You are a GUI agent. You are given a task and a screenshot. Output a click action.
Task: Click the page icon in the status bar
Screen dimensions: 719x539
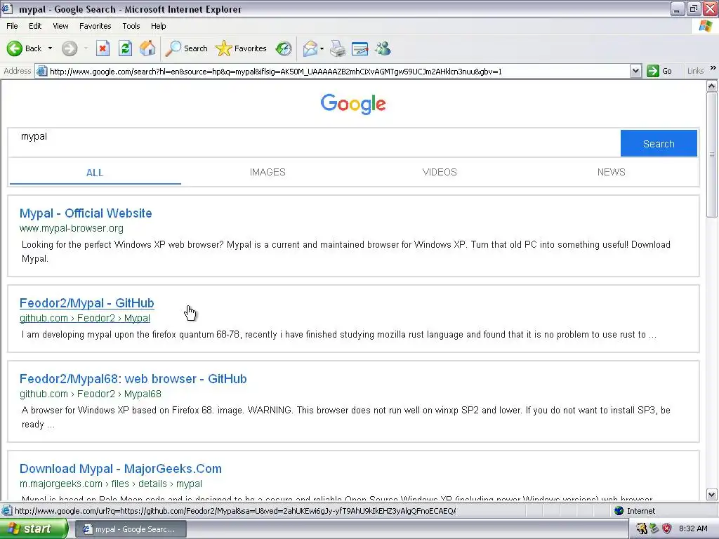tap(7, 511)
